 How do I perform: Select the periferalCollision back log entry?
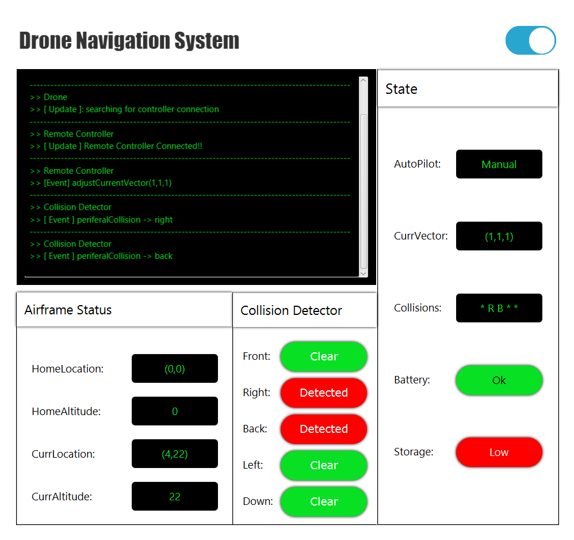tap(101, 256)
